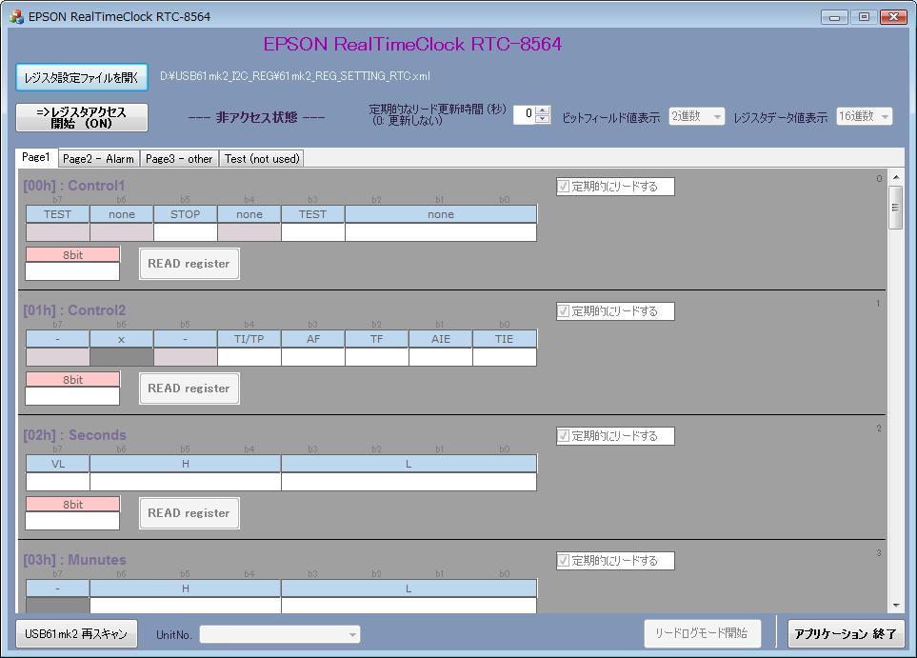Click Control1 STOP bit label
Screen dimensions: 917x658
coord(186,214)
